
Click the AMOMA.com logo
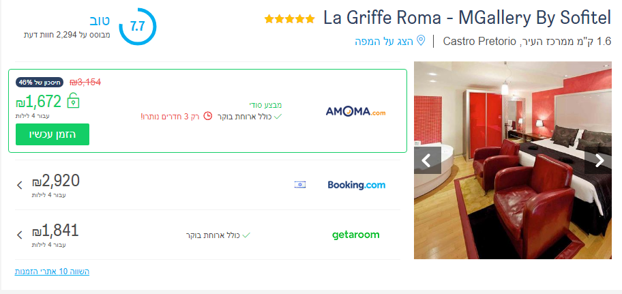tap(355, 112)
